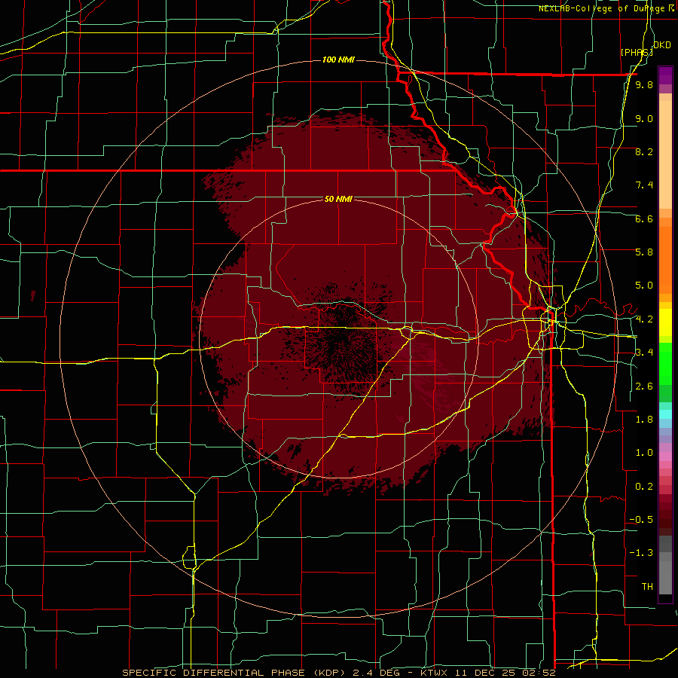Click the cyan segment of the color scale
The width and height of the screenshot is (678, 678).
pos(665,414)
